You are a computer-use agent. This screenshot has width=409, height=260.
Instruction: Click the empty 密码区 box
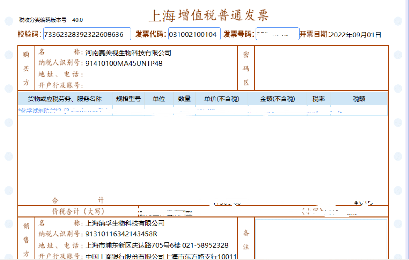pyautogui.click(x=321, y=68)
